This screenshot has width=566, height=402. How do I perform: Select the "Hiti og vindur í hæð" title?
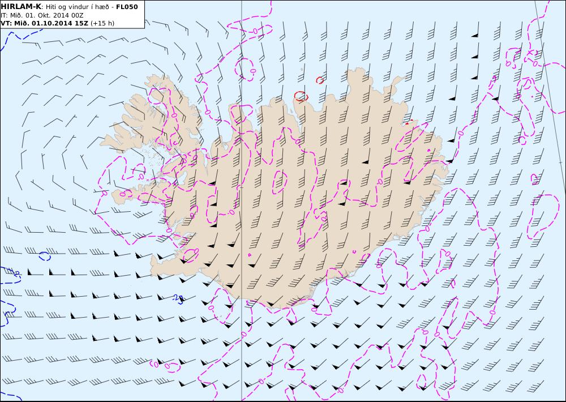click(x=77, y=7)
